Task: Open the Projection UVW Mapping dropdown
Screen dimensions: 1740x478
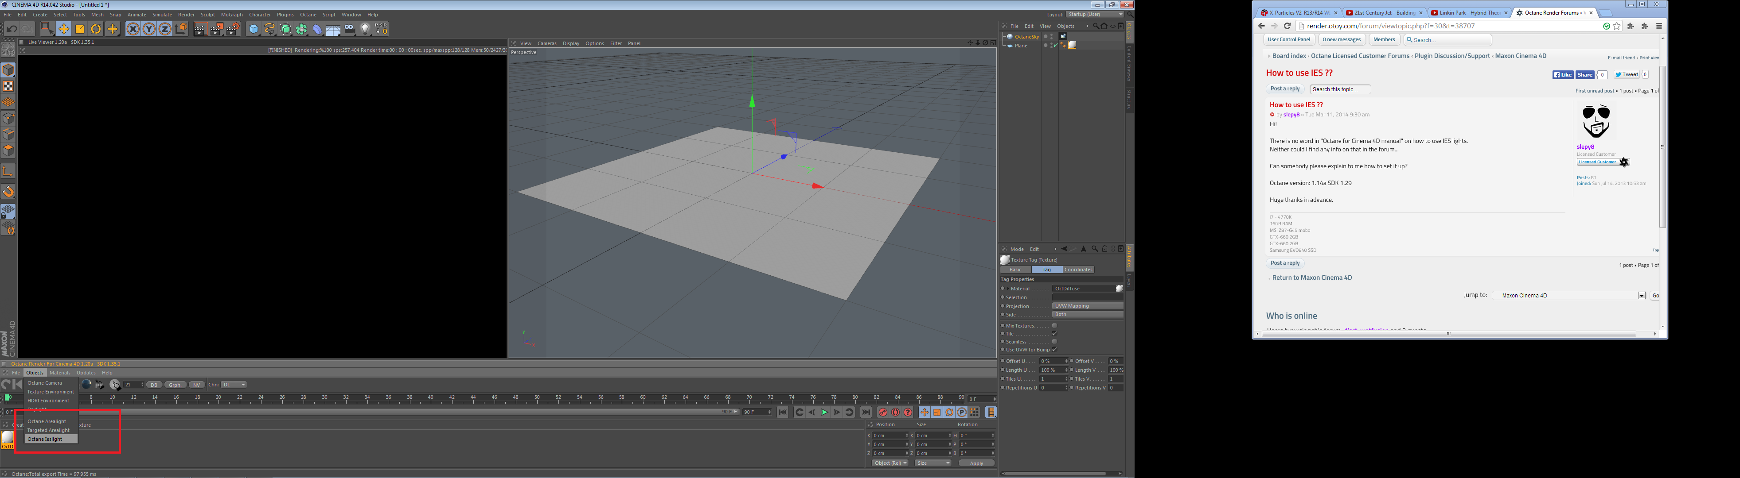Action: pyautogui.click(x=1087, y=306)
